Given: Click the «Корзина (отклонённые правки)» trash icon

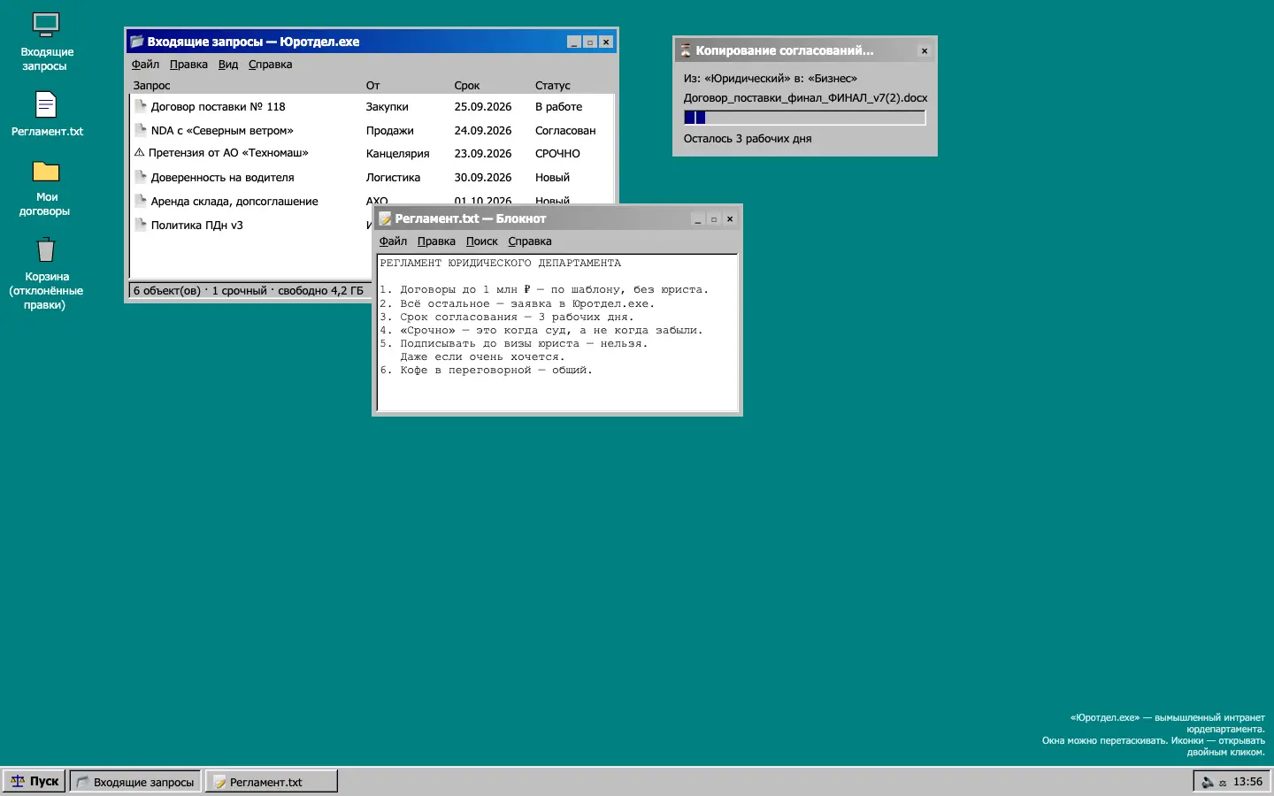Looking at the screenshot, I should pos(46,274).
